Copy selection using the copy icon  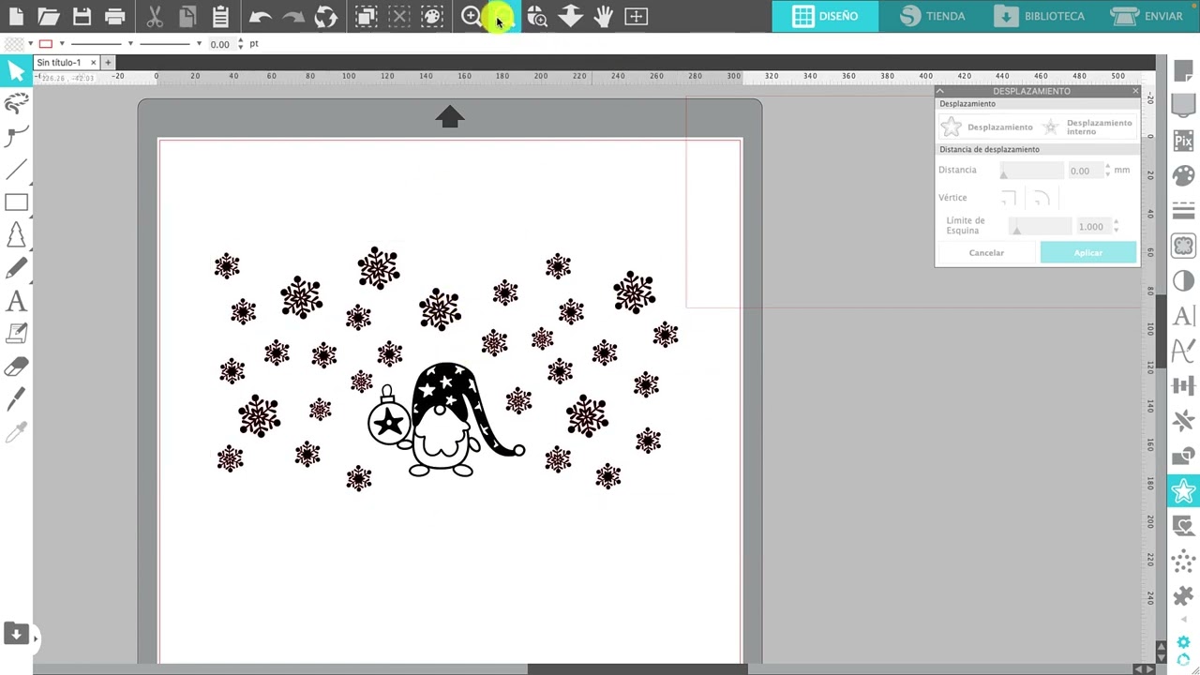pyautogui.click(x=187, y=16)
